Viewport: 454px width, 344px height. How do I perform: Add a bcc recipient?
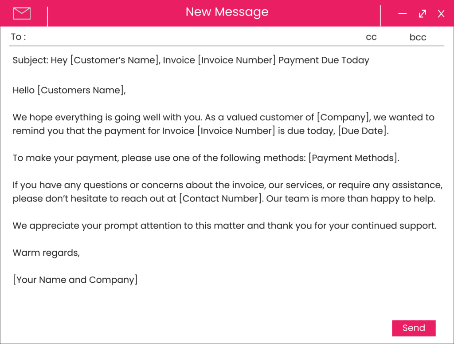(x=418, y=37)
